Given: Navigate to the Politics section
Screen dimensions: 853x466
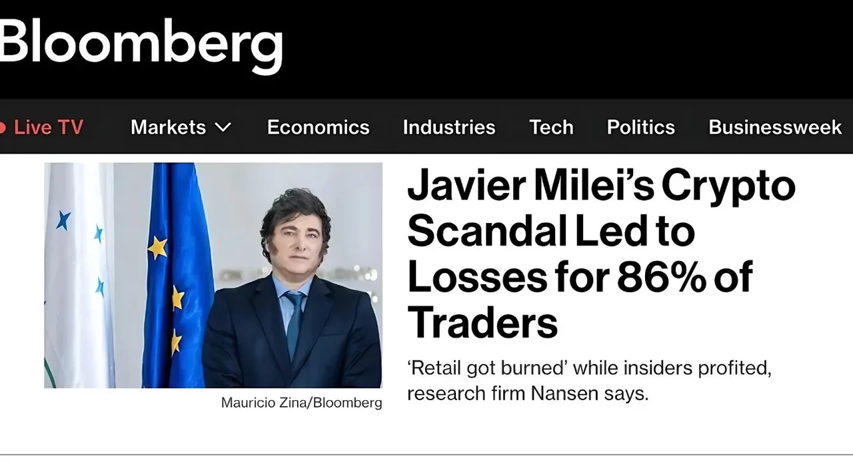Looking at the screenshot, I should pyautogui.click(x=640, y=127).
